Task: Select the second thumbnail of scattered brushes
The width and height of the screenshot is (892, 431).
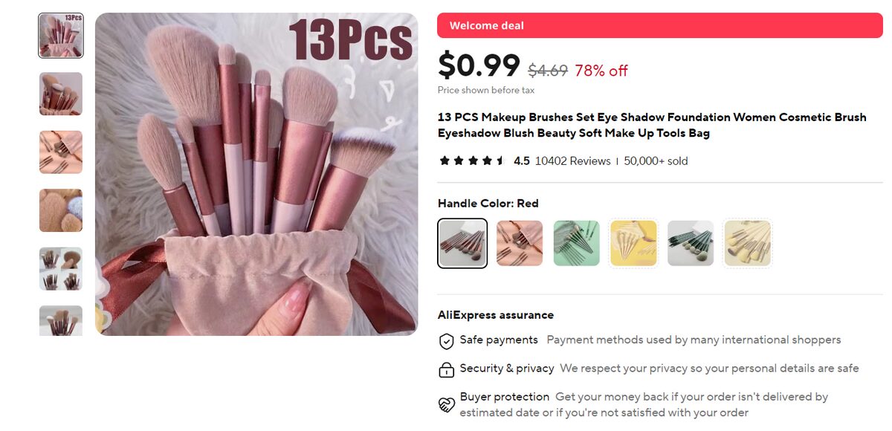Action: pyautogui.click(x=60, y=94)
